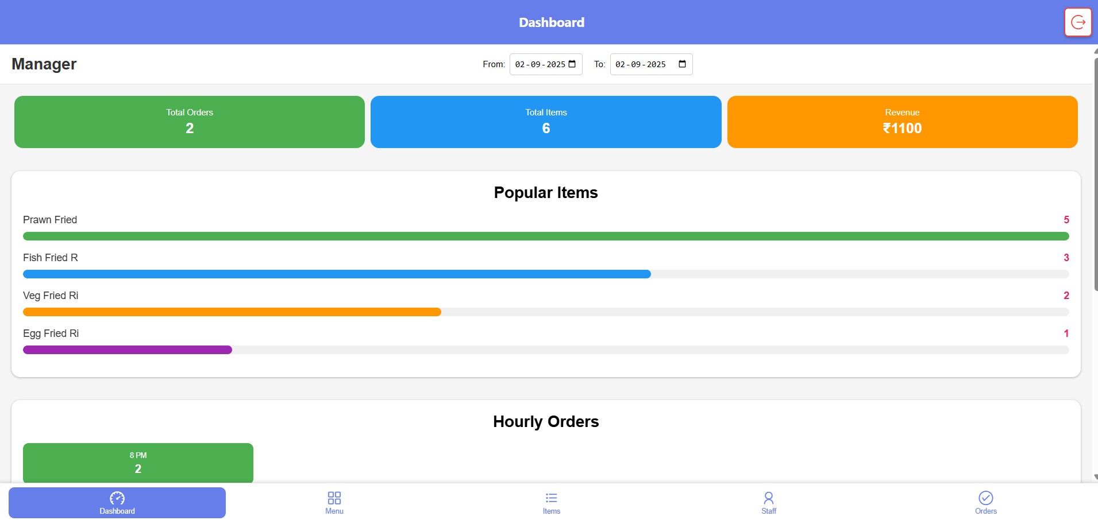Image resolution: width=1098 pixels, height=520 pixels.
Task: Switch to the Menu tab
Action: [x=334, y=502]
